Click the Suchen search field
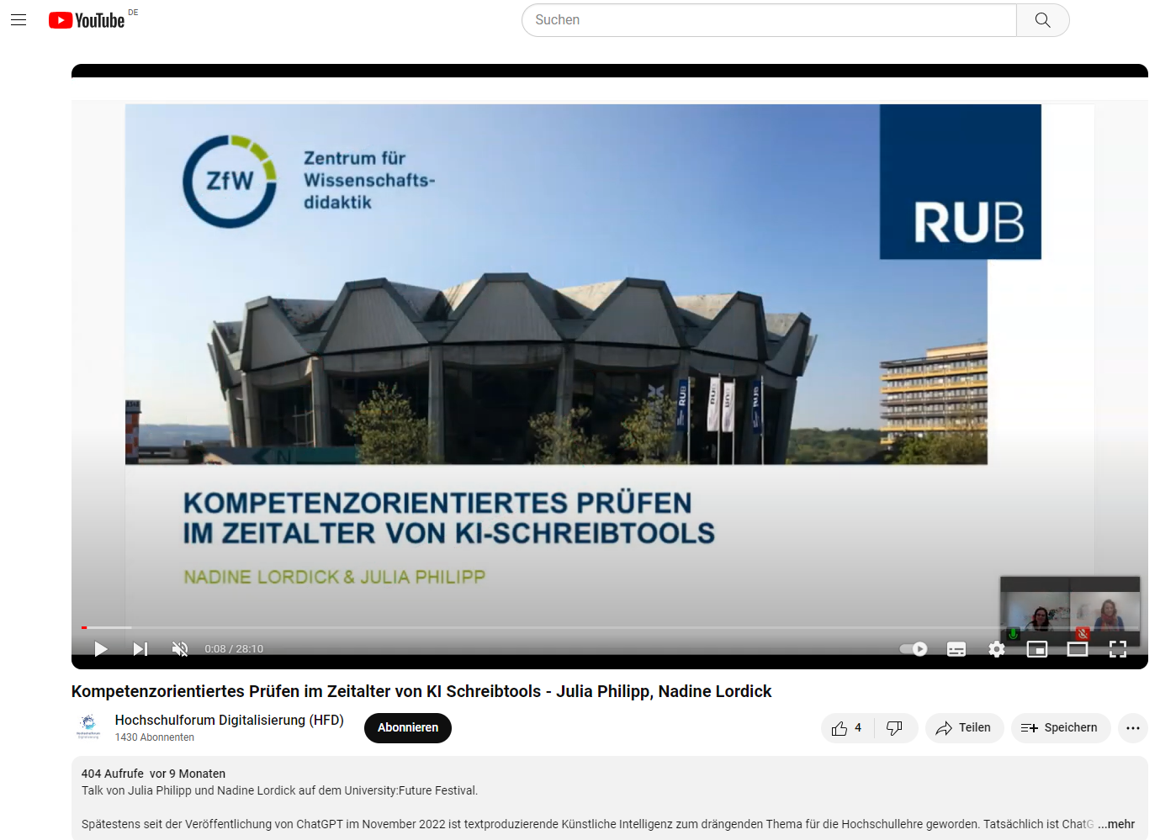This screenshot has width=1160, height=840. tap(769, 20)
